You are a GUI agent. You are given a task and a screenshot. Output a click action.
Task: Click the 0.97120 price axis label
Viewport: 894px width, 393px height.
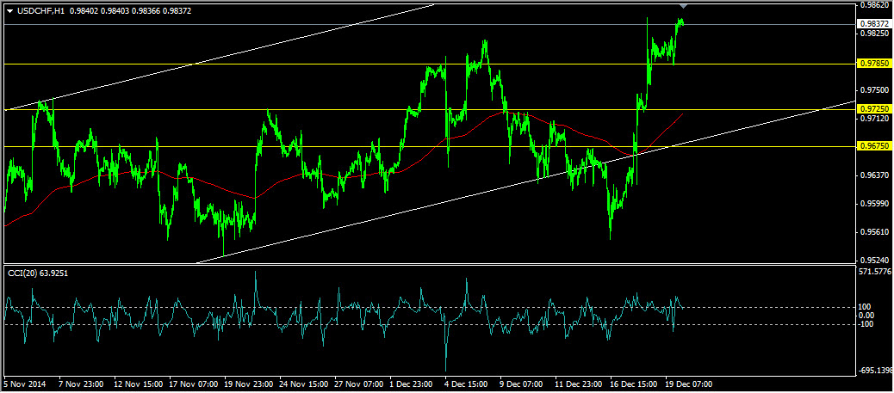click(x=874, y=119)
